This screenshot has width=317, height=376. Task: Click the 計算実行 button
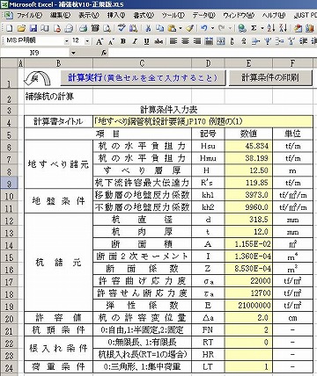coord(143,78)
